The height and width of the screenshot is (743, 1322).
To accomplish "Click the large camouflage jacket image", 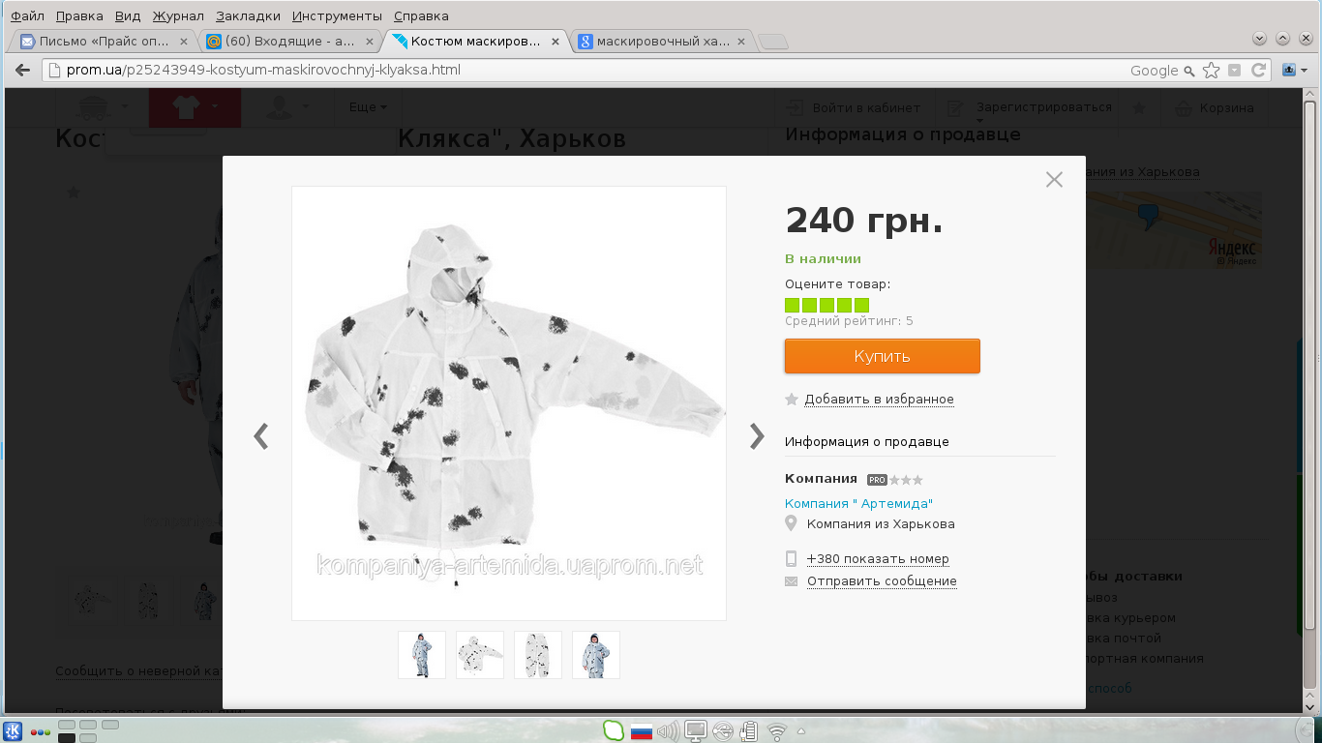I will [x=509, y=402].
